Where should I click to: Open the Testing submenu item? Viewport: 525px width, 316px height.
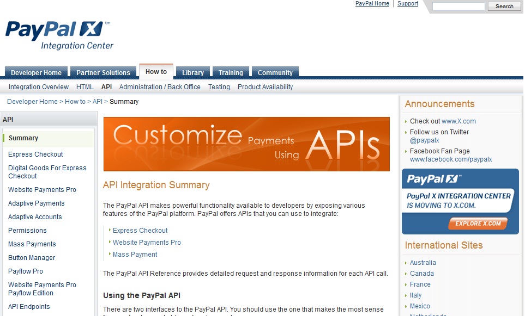tap(219, 87)
